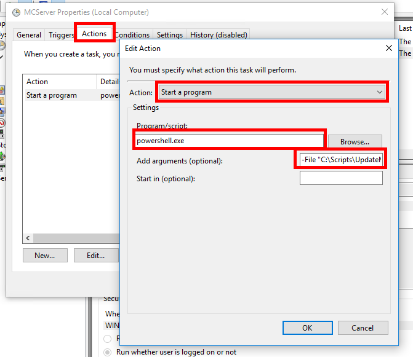
Task: Click the left arrow of the horizontal scrollbar
Action: (28, 238)
